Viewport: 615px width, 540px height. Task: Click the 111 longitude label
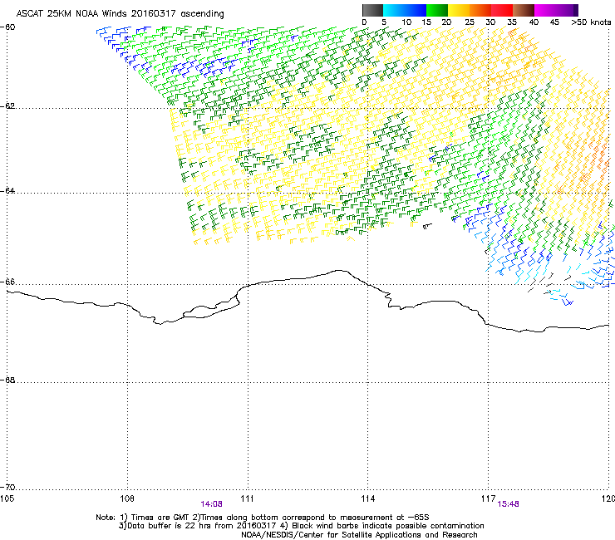247,498
